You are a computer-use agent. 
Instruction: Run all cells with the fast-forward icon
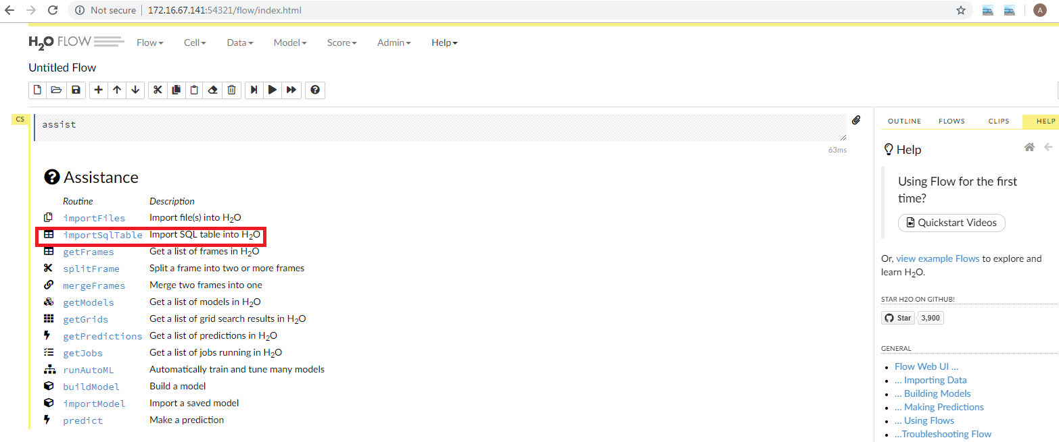click(291, 90)
